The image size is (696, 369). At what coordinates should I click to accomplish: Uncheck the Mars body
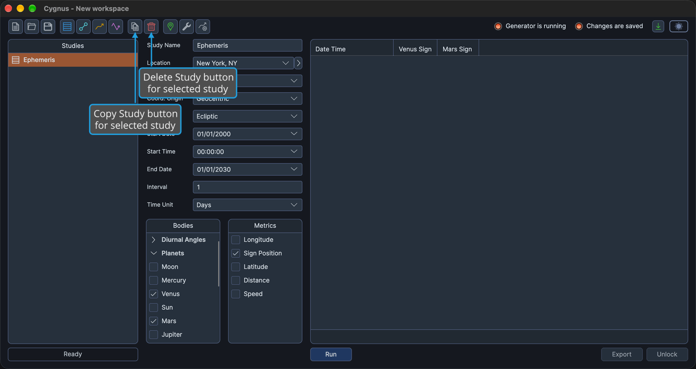coord(154,321)
